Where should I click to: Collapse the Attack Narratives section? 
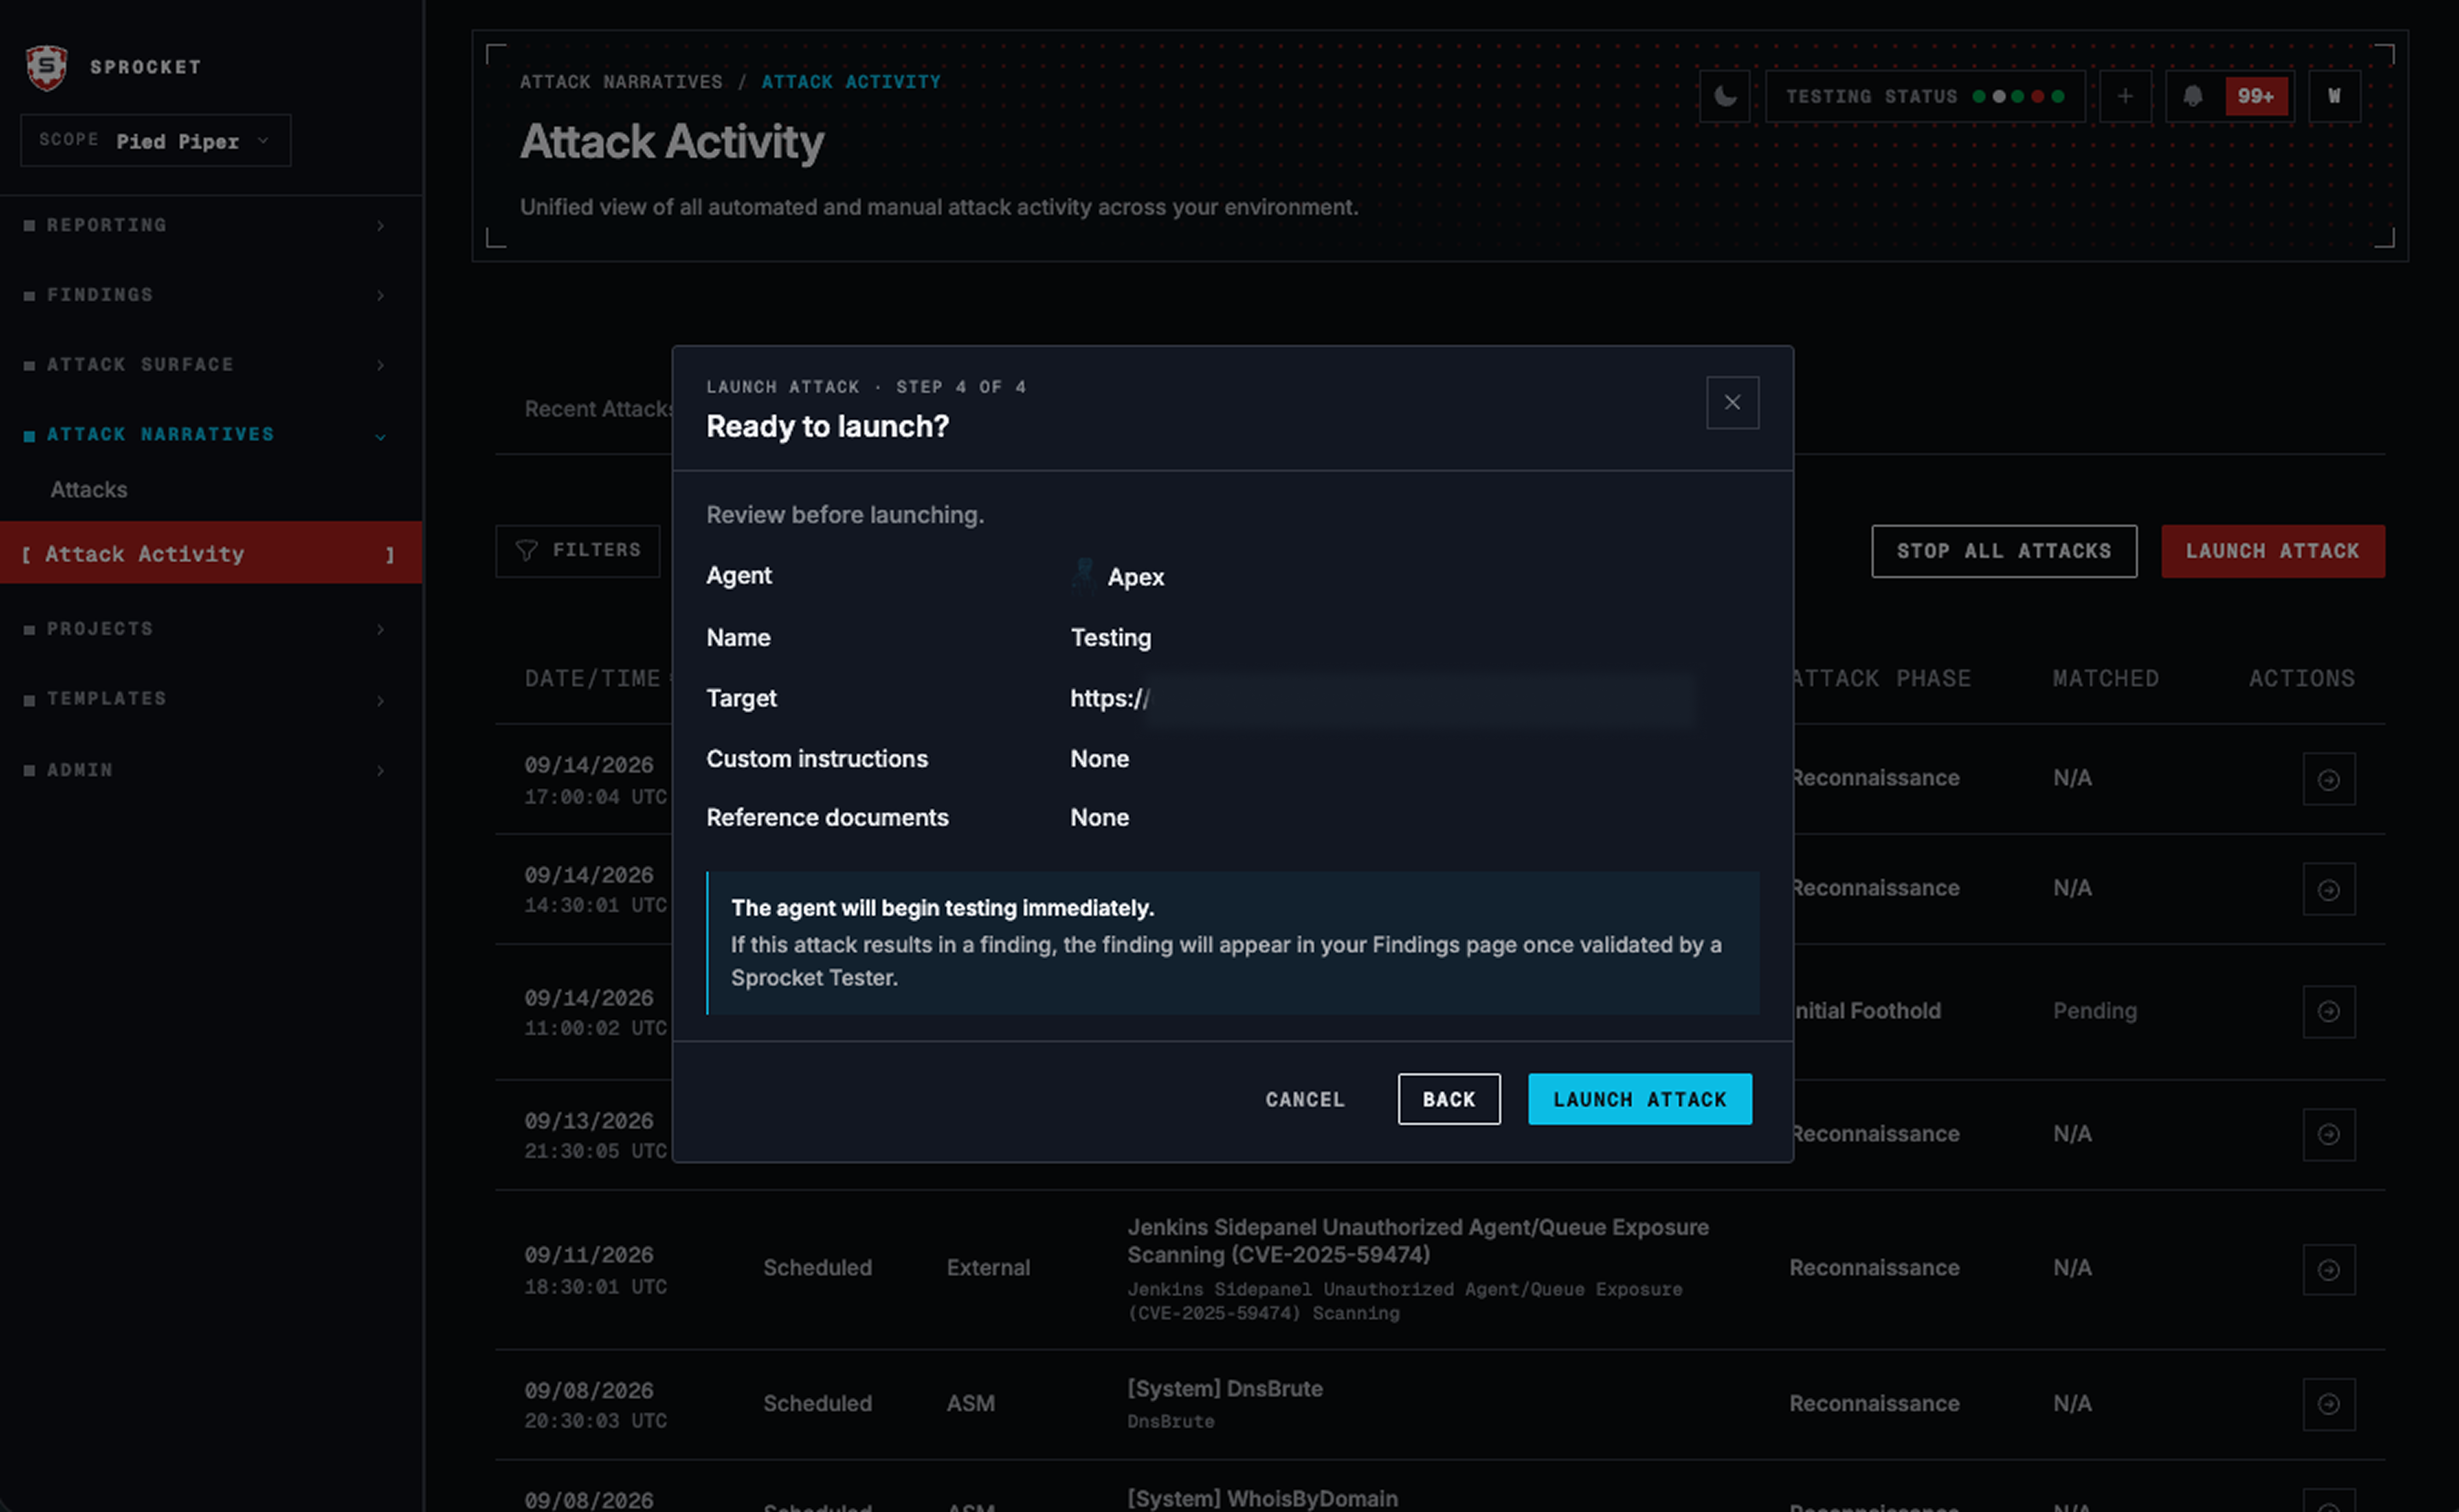pyautogui.click(x=205, y=435)
